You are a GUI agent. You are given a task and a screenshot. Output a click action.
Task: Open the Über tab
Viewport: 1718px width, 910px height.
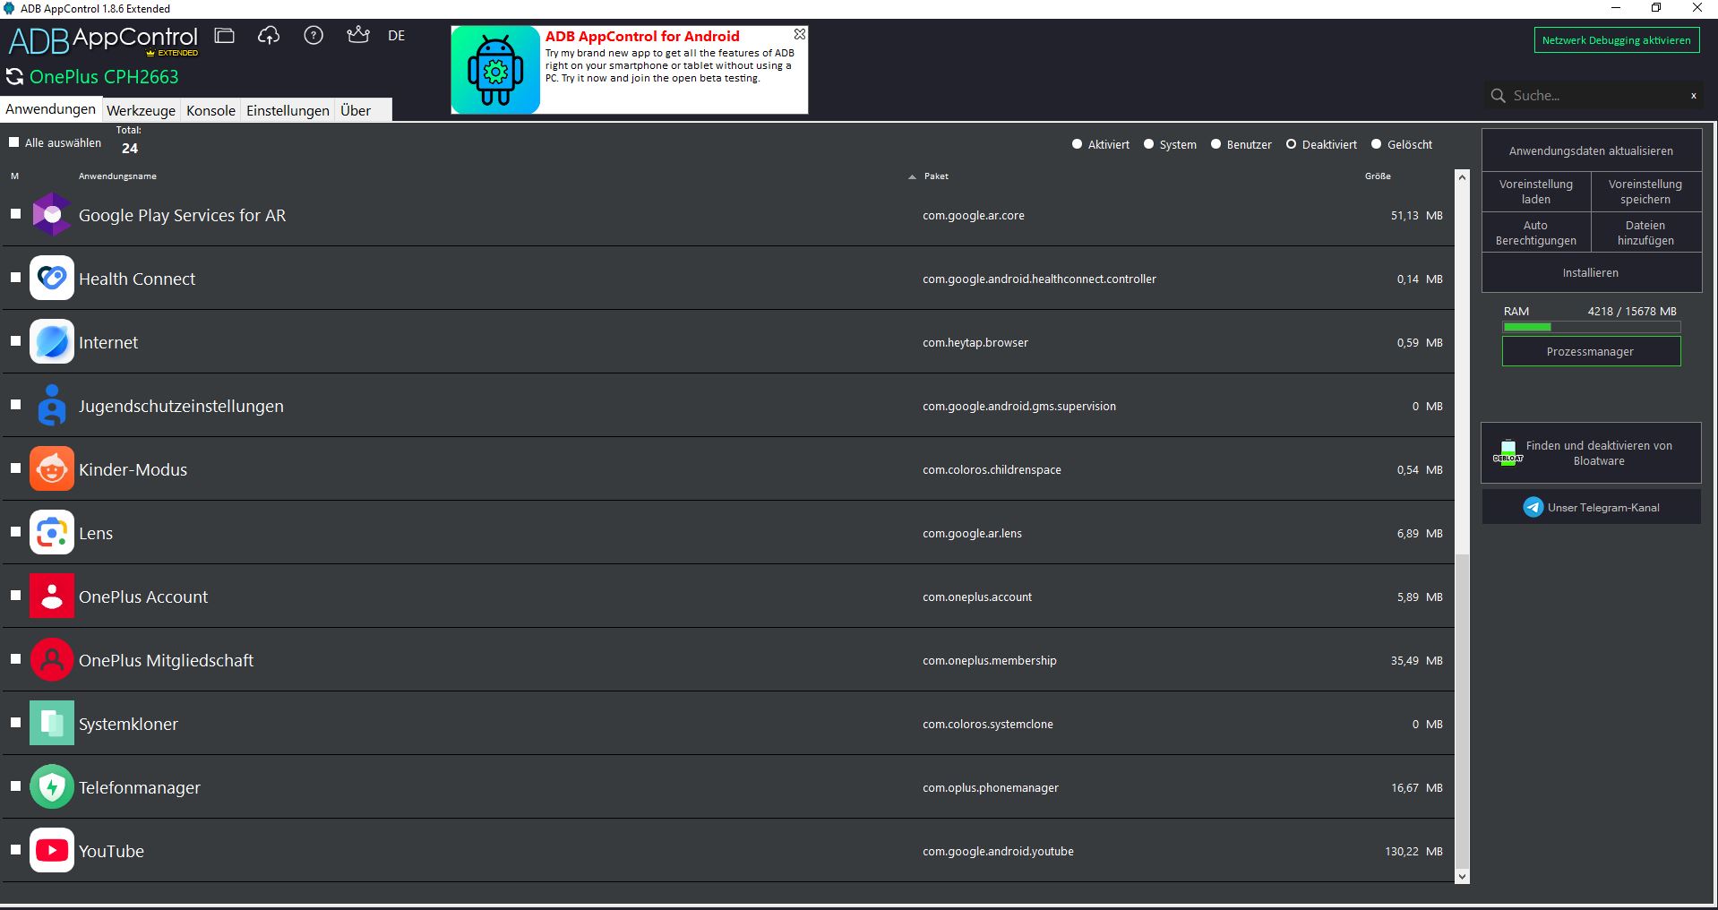(356, 110)
